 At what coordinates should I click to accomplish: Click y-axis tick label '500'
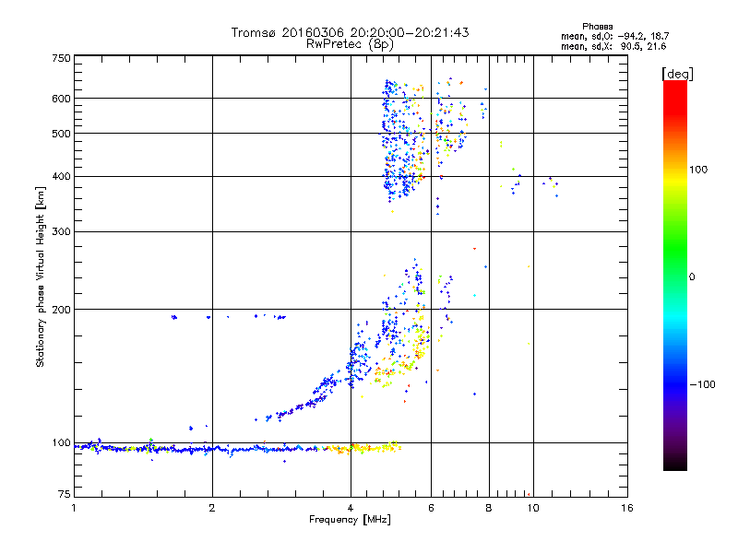pyautogui.click(x=61, y=134)
